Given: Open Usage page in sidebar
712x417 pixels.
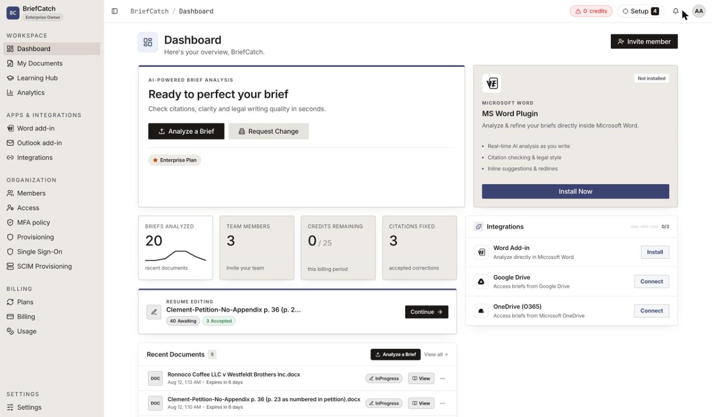Looking at the screenshot, I should tap(52, 331).
